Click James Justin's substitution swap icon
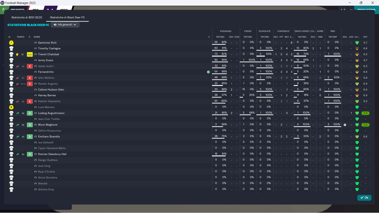This screenshot has width=379, height=213. tap(17, 66)
